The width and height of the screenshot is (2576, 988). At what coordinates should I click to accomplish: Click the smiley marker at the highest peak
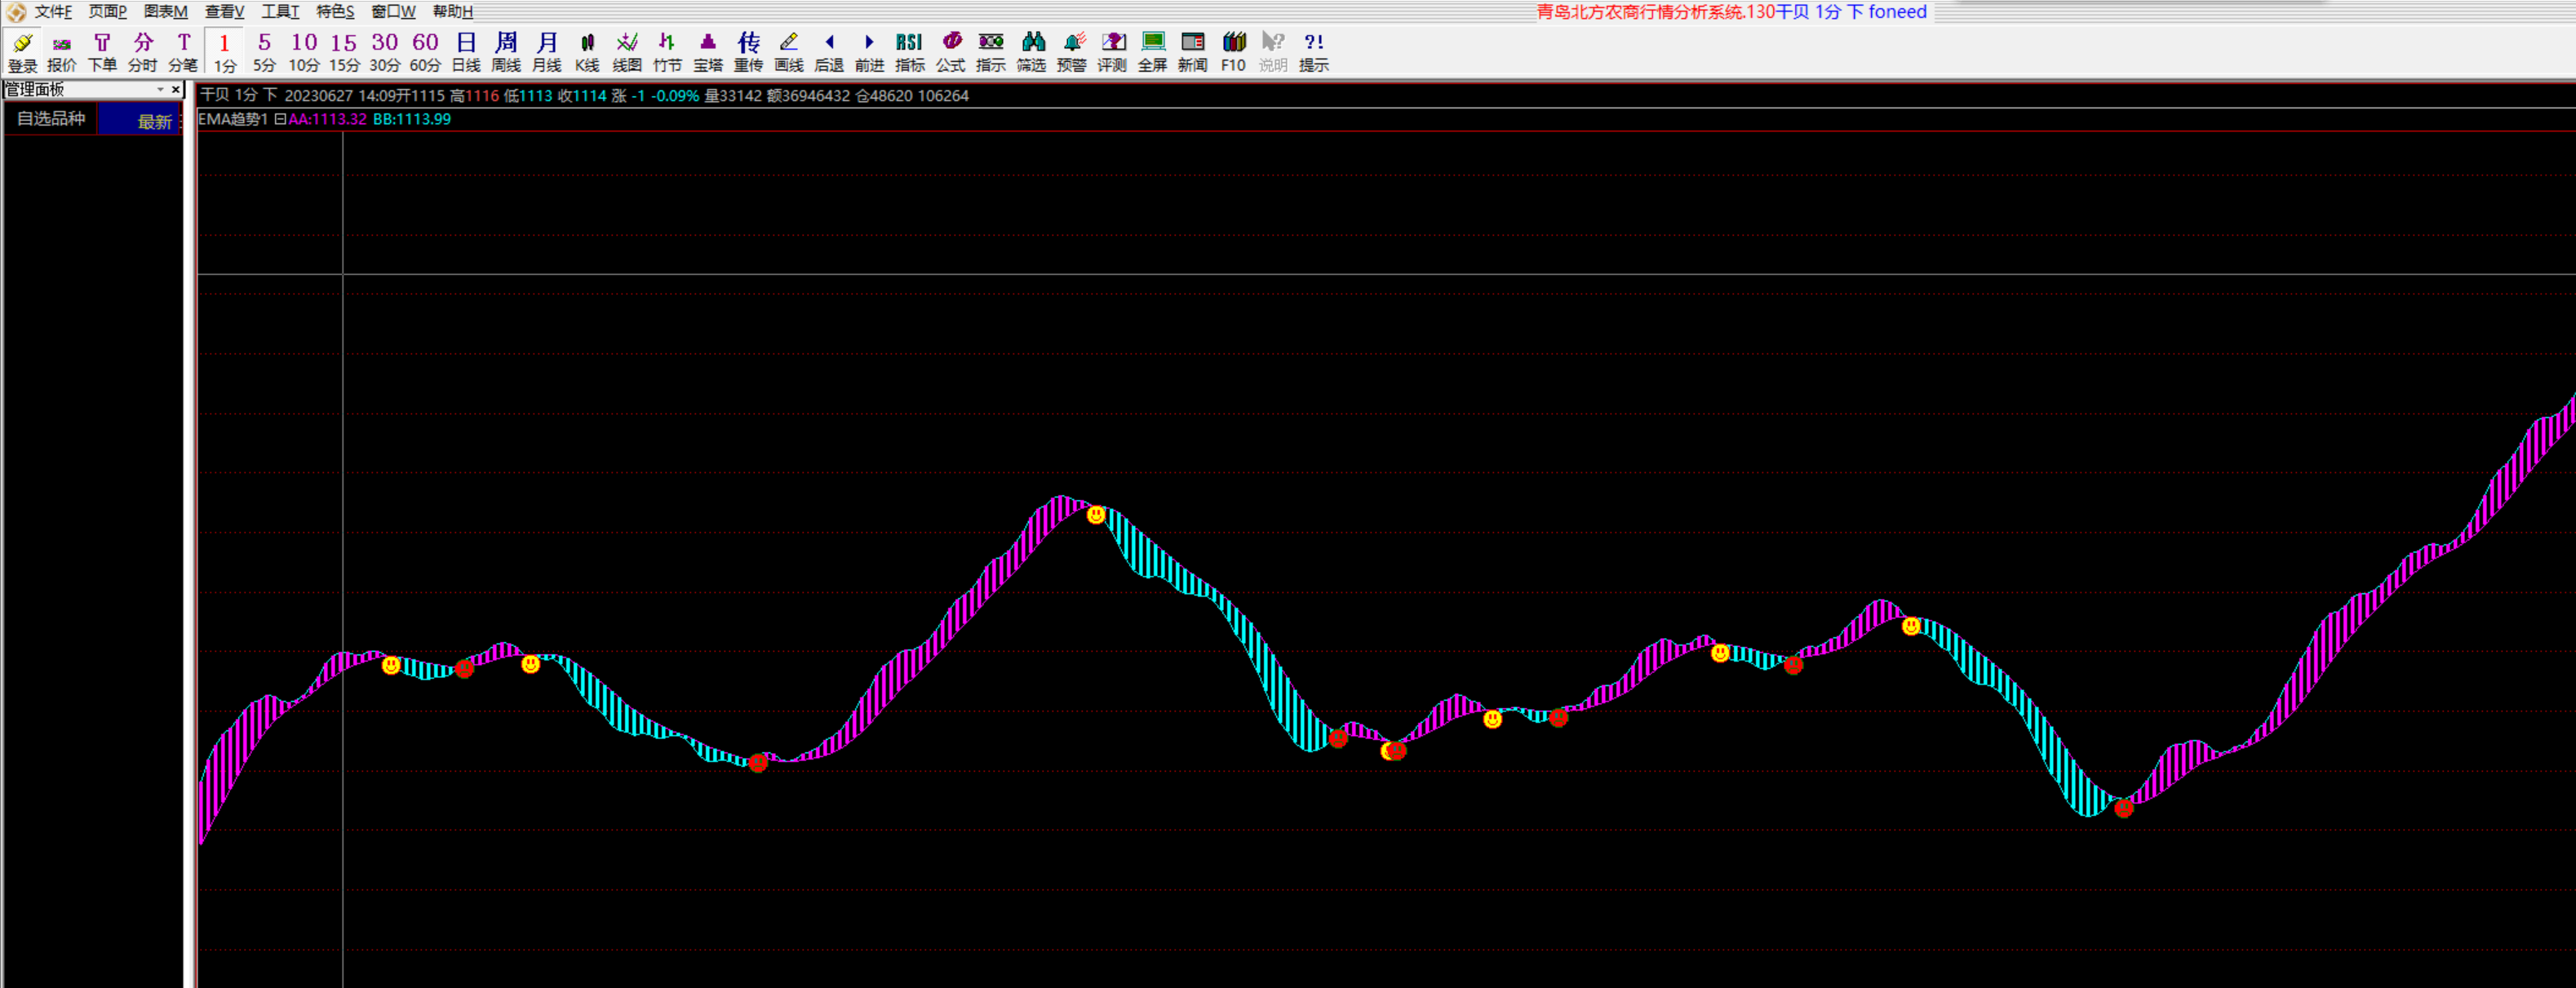click(1096, 515)
